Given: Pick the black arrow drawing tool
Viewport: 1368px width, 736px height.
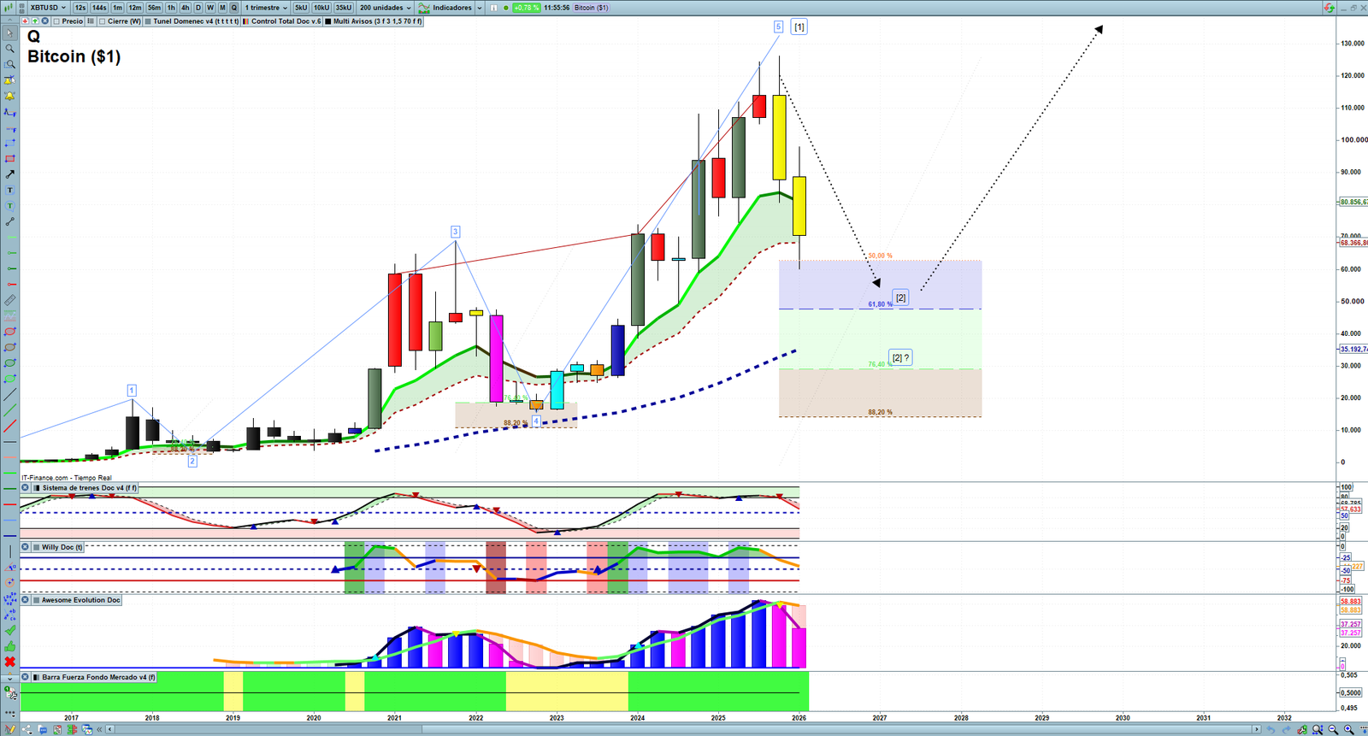Looking at the screenshot, I should (10, 174).
